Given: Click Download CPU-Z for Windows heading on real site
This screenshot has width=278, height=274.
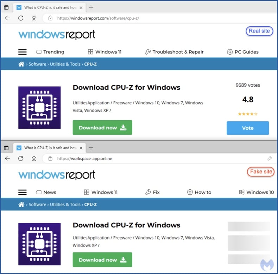Looking at the screenshot, I should click(127, 87).
